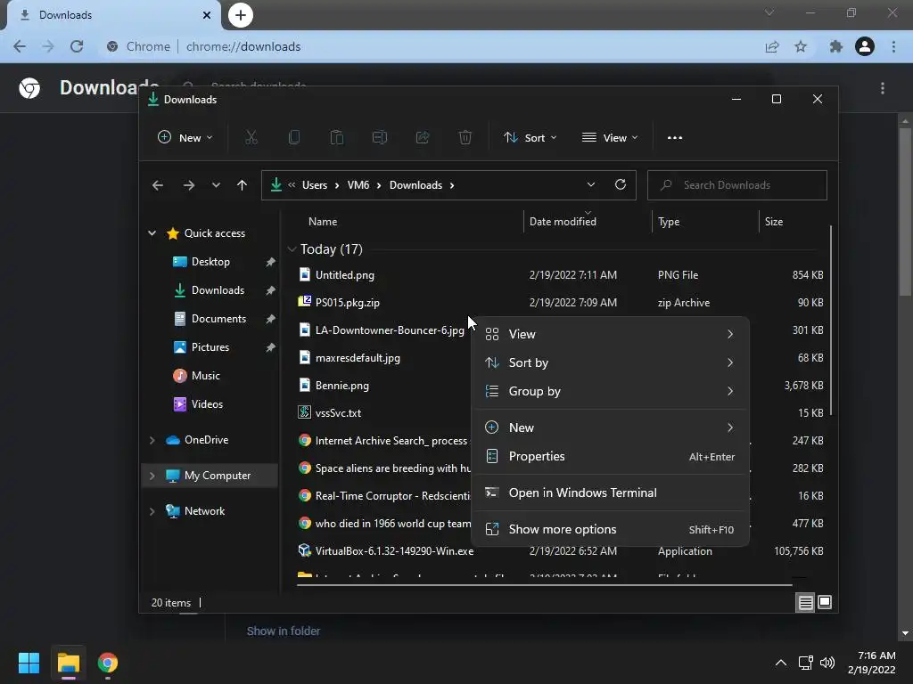This screenshot has height=684, width=913.
Task: Bookmark this page with the star icon
Action: tap(801, 46)
